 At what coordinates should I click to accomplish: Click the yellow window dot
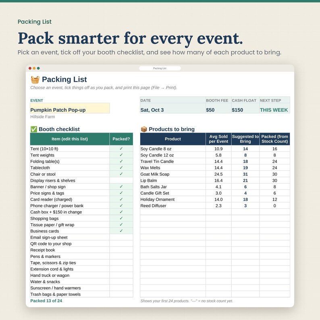click(34, 68)
